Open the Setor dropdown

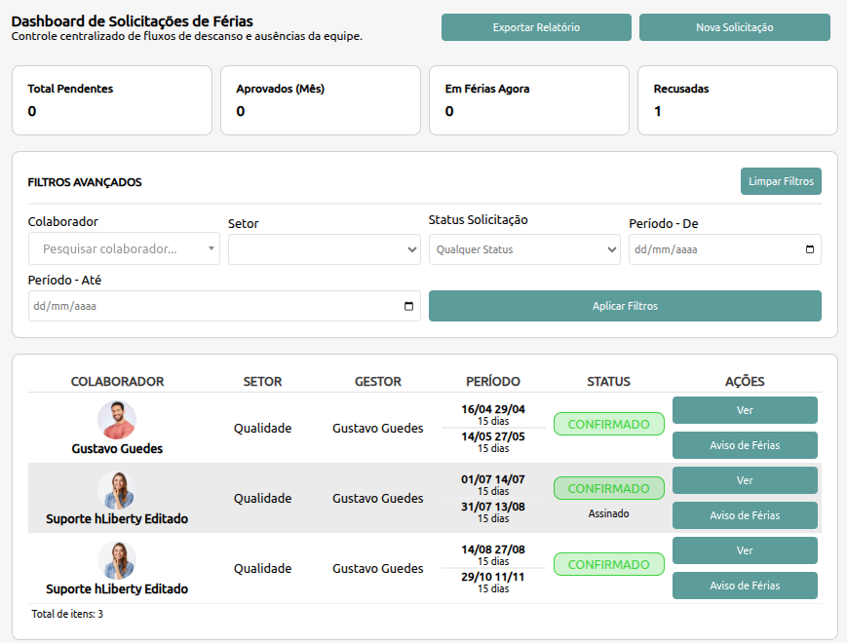coord(325,249)
